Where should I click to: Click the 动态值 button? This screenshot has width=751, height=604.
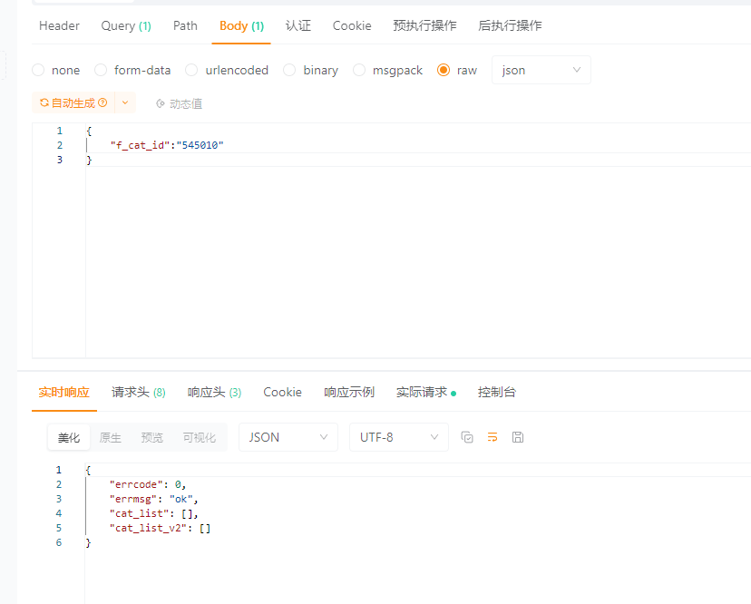tap(179, 103)
